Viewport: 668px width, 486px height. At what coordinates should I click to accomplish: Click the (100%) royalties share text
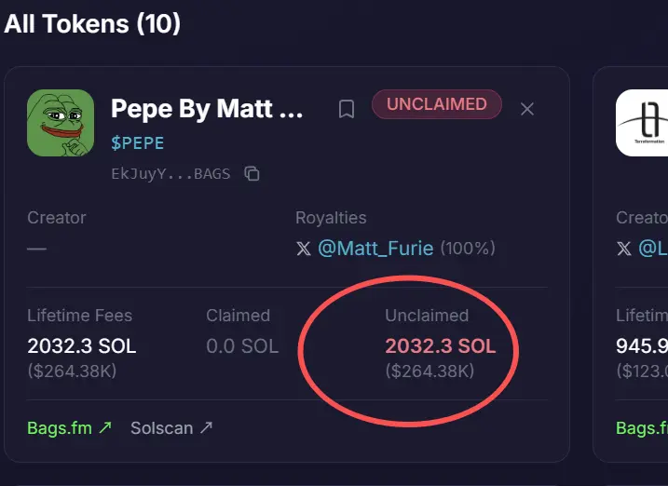coord(467,250)
